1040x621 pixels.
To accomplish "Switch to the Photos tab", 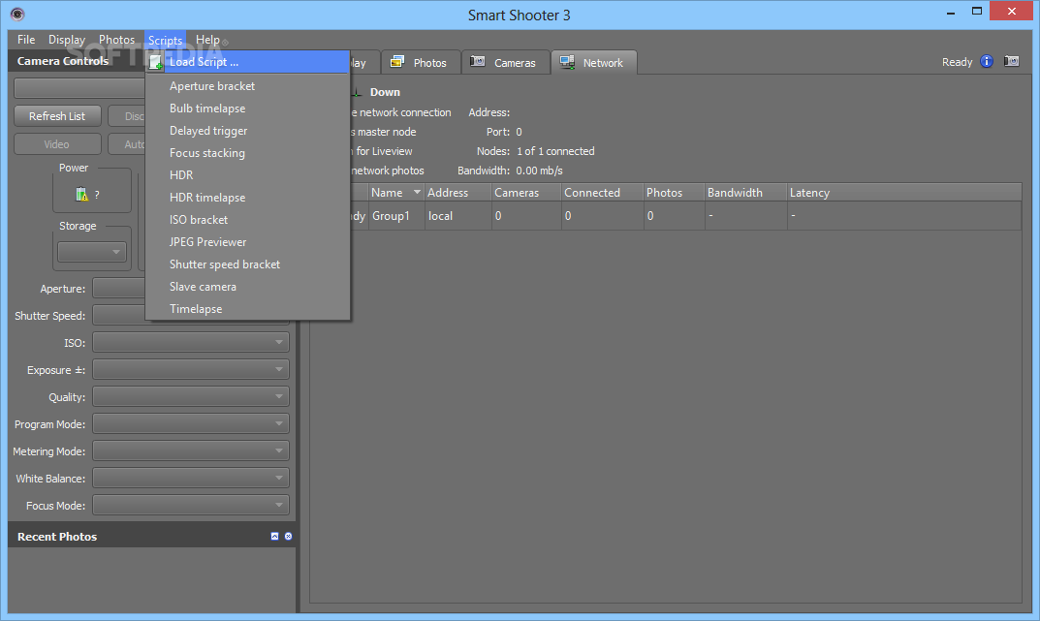I will point(421,62).
